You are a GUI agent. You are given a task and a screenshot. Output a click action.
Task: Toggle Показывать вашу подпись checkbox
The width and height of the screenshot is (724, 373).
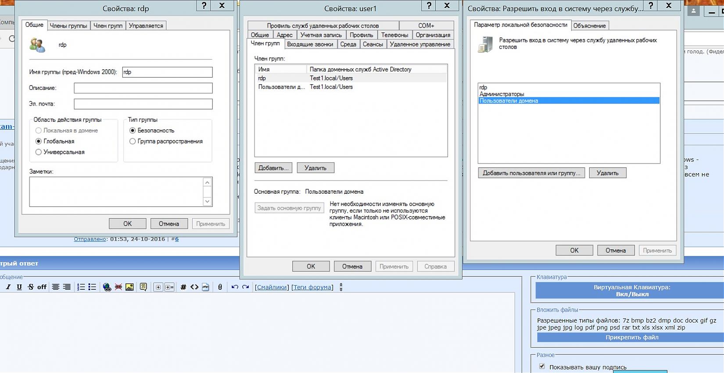tap(542, 366)
